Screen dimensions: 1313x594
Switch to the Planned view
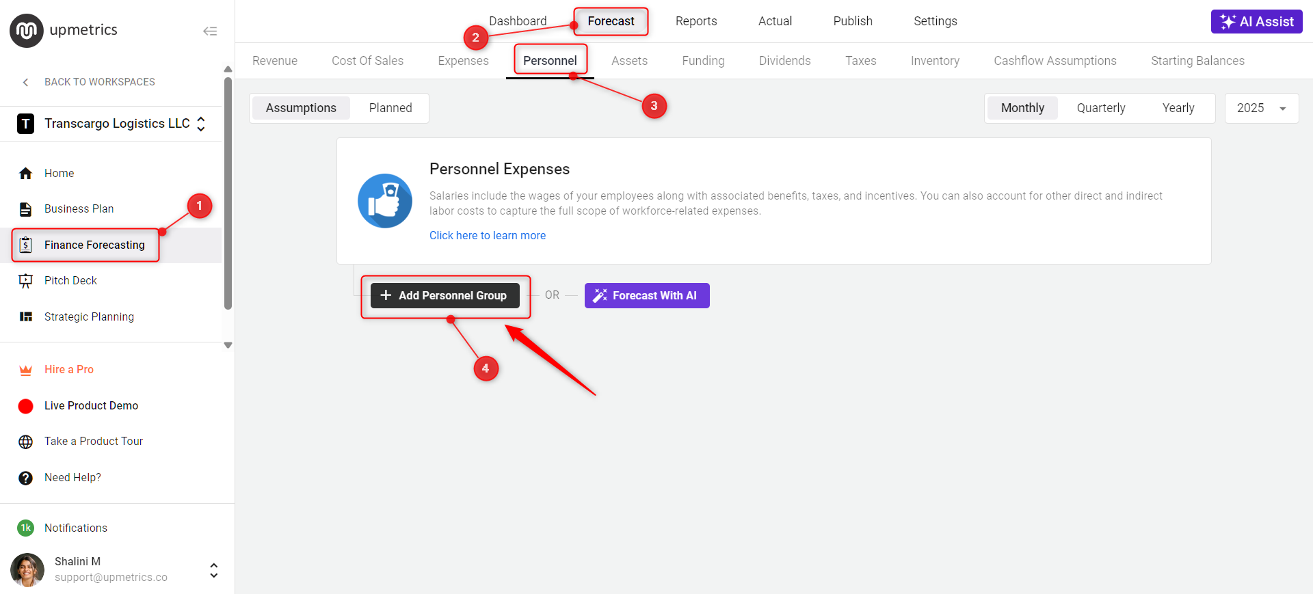pyautogui.click(x=390, y=108)
